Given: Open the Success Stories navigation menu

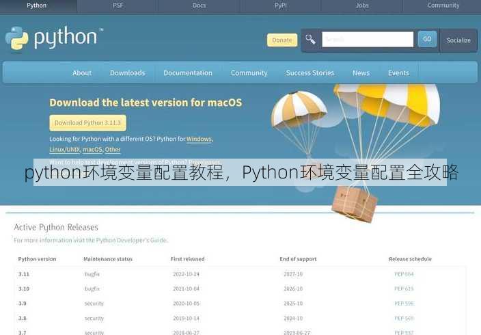Looking at the screenshot, I should (x=310, y=73).
